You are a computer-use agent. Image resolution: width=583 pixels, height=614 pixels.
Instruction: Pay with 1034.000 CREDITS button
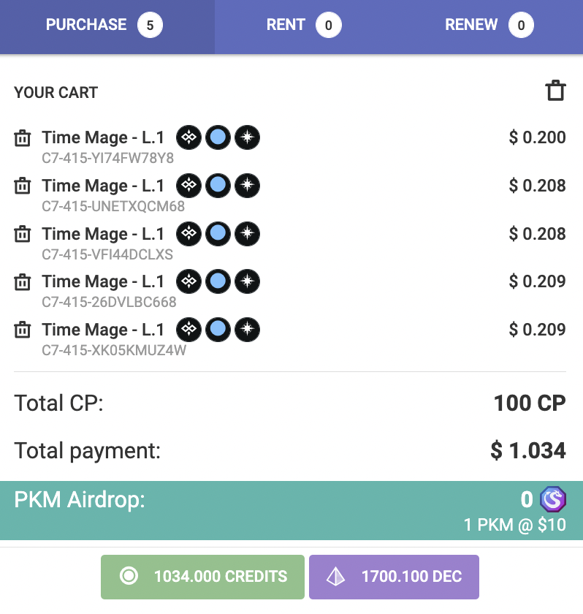[202, 577]
